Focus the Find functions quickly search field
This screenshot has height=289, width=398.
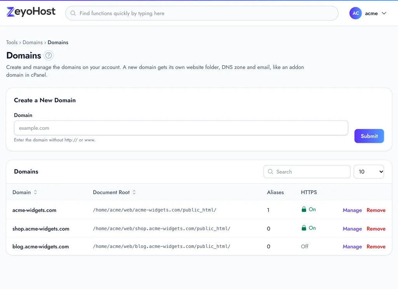202,13
